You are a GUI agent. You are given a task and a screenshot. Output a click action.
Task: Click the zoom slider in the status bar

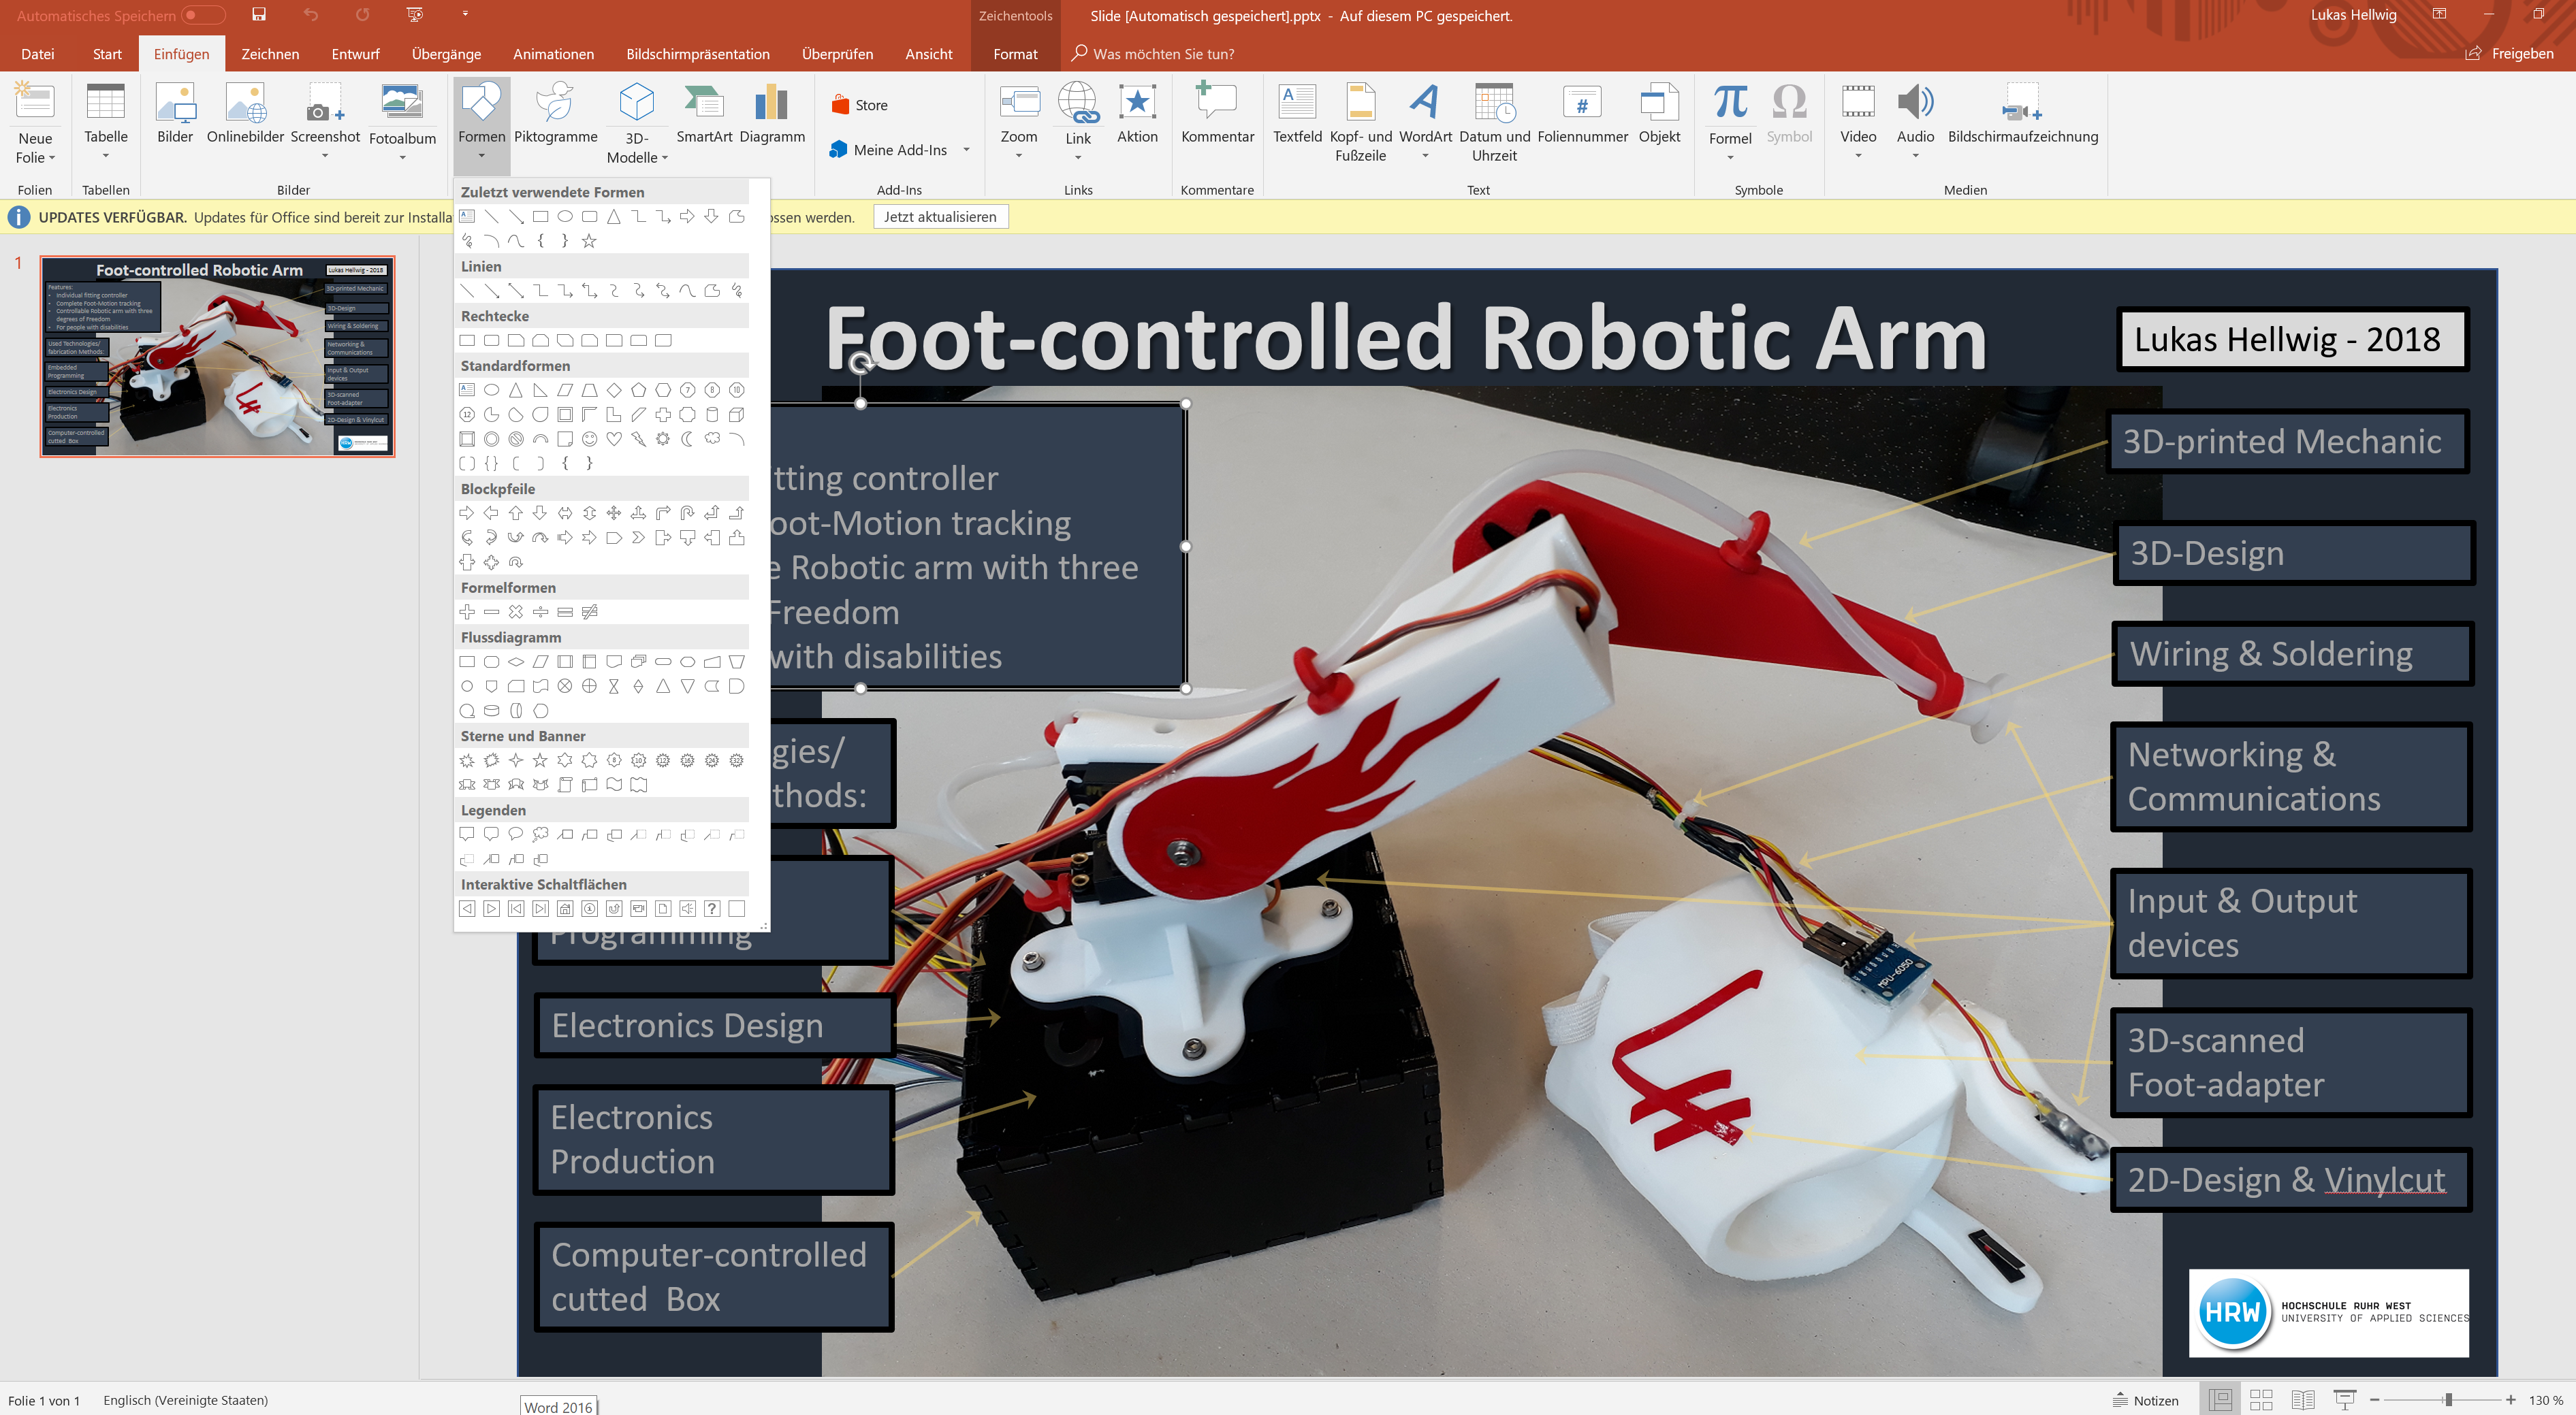point(2447,1400)
